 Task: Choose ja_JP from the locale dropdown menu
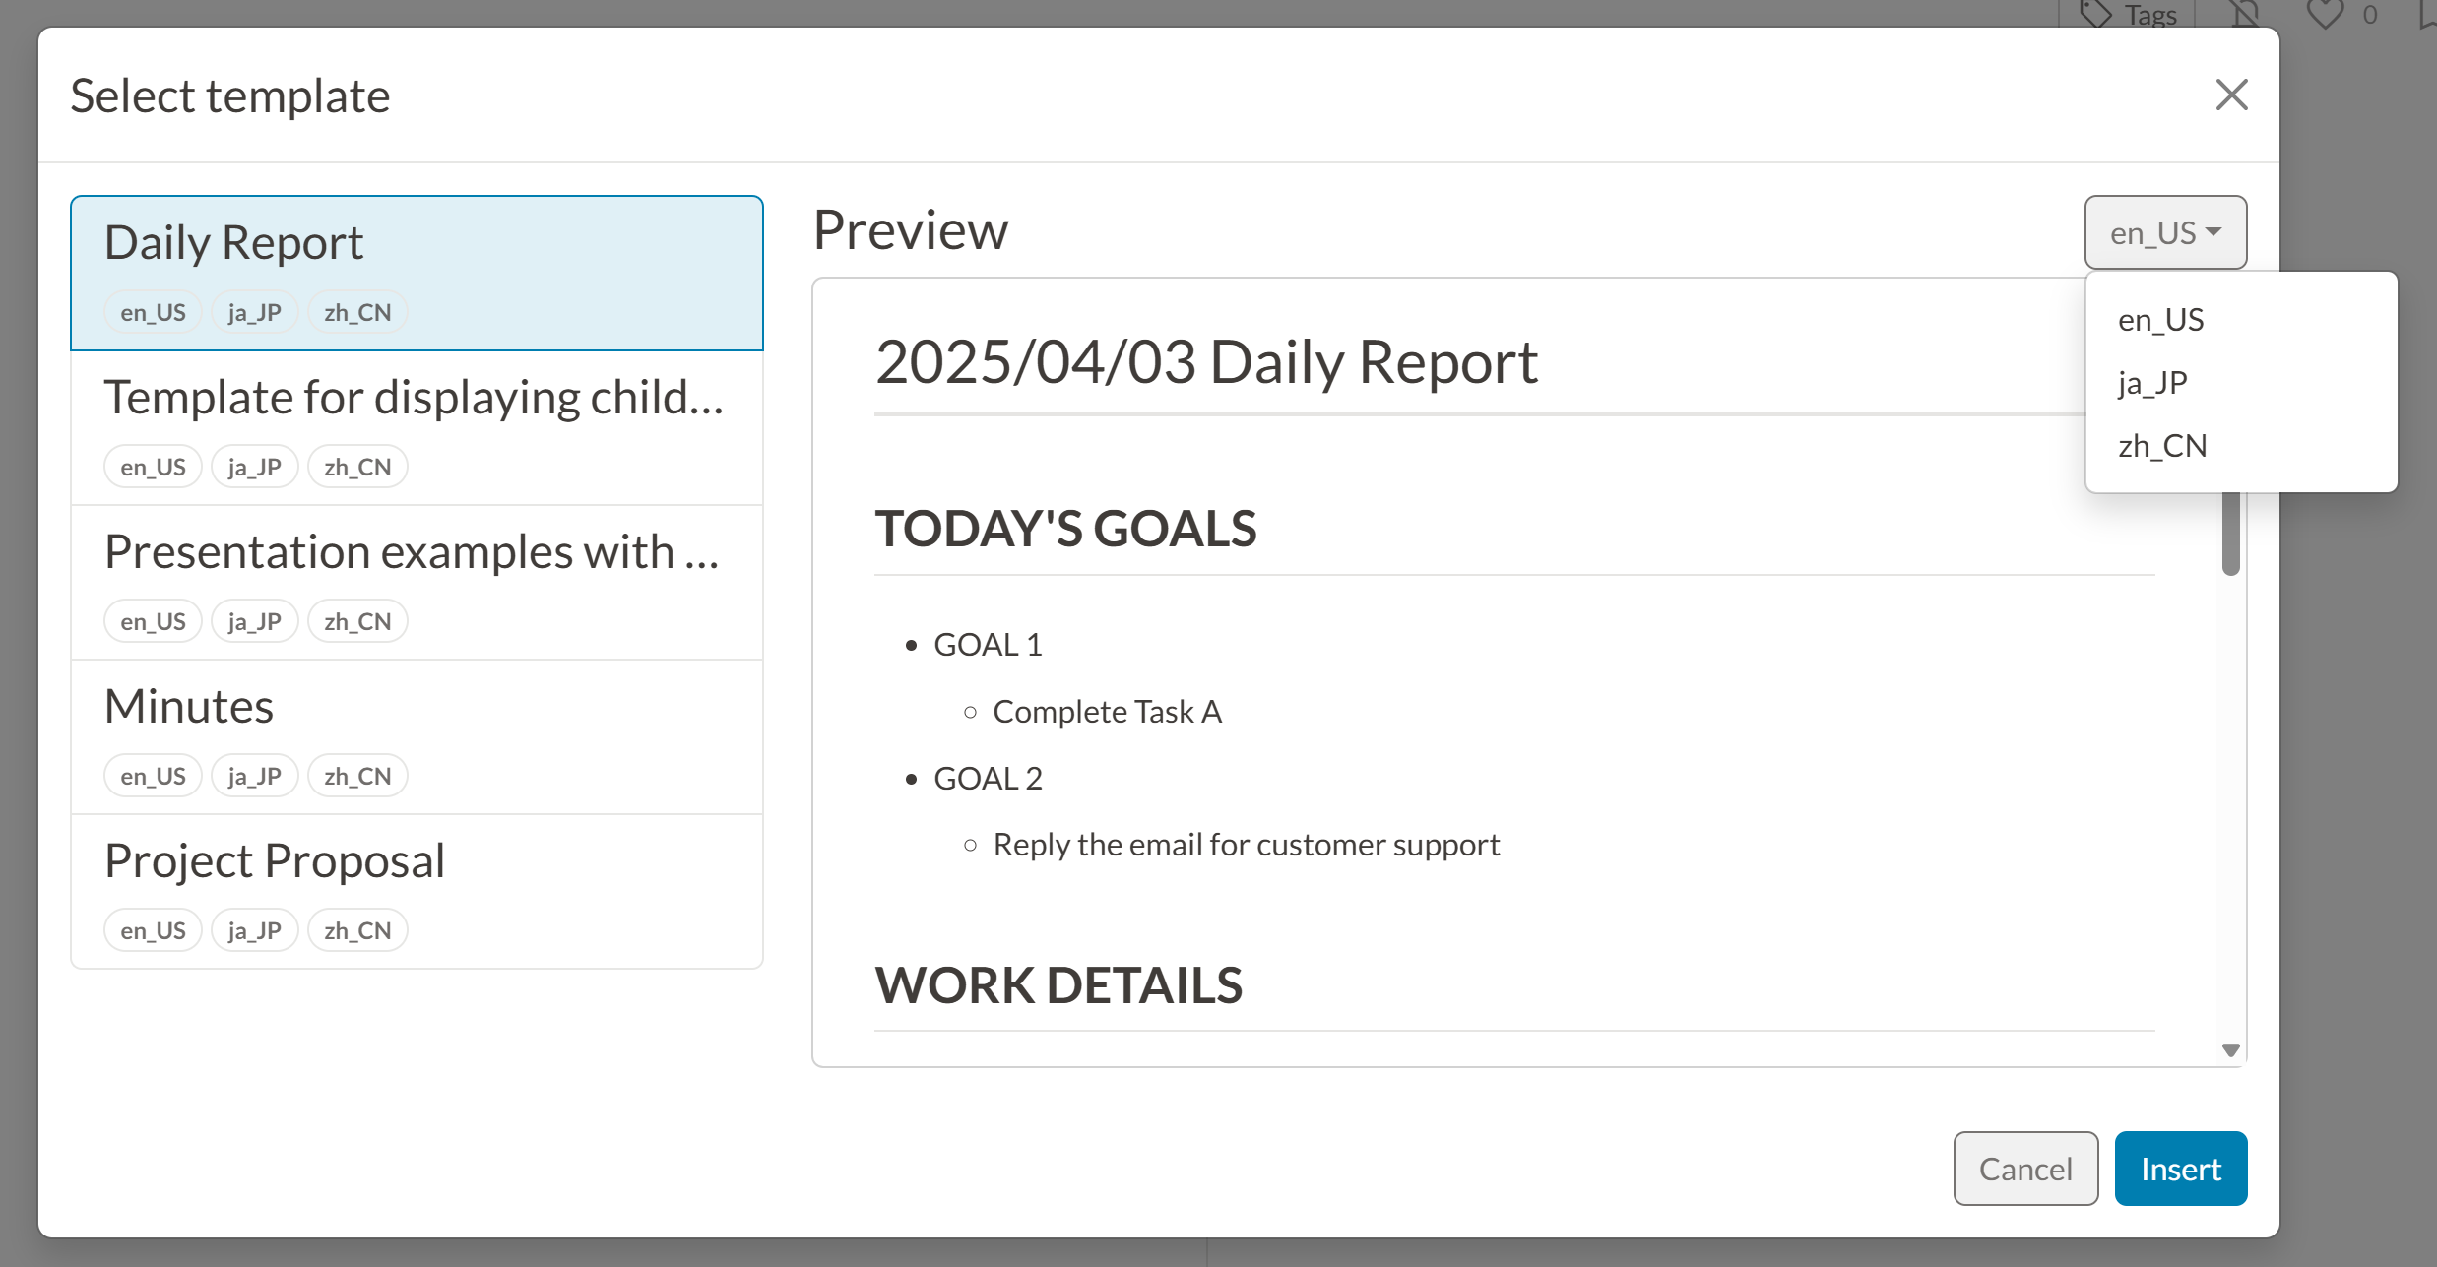point(2152,383)
